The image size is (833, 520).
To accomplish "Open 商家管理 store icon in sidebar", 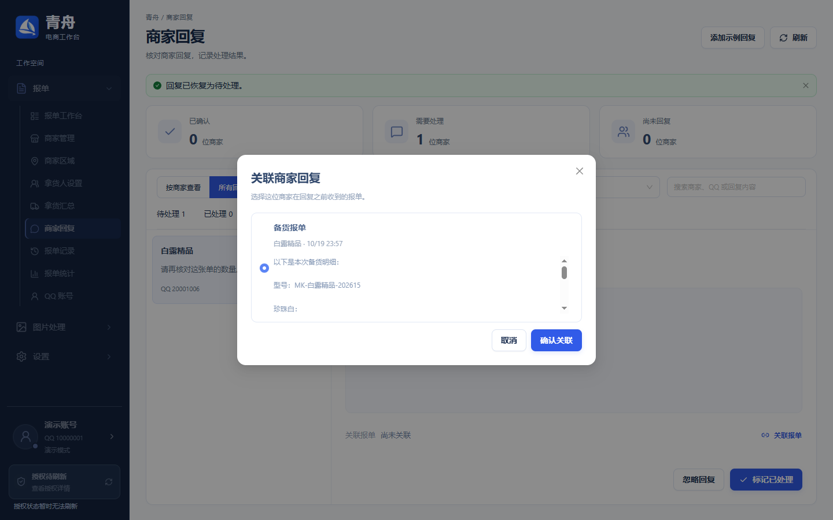I will (35, 139).
